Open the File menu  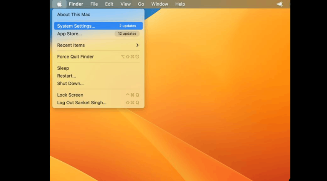click(x=94, y=4)
